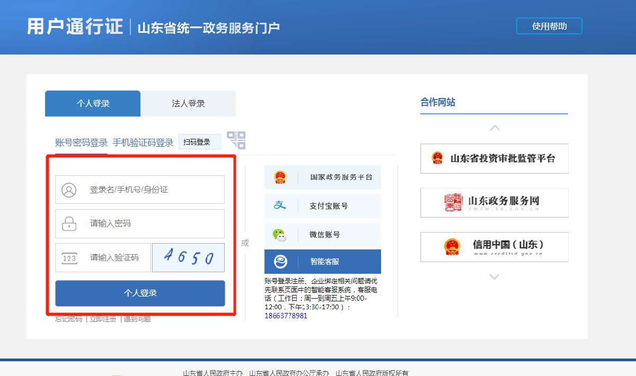Click the Alipay logo icon
This screenshot has height=376, width=636.
280,205
